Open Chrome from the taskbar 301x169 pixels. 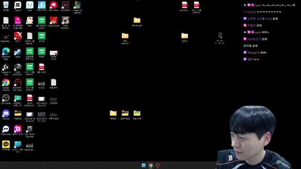point(150,165)
